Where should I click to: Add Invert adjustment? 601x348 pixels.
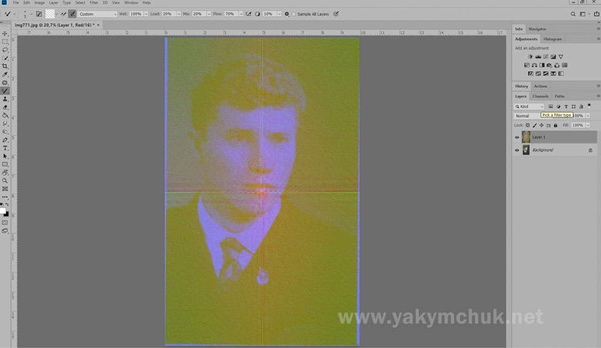click(x=531, y=73)
